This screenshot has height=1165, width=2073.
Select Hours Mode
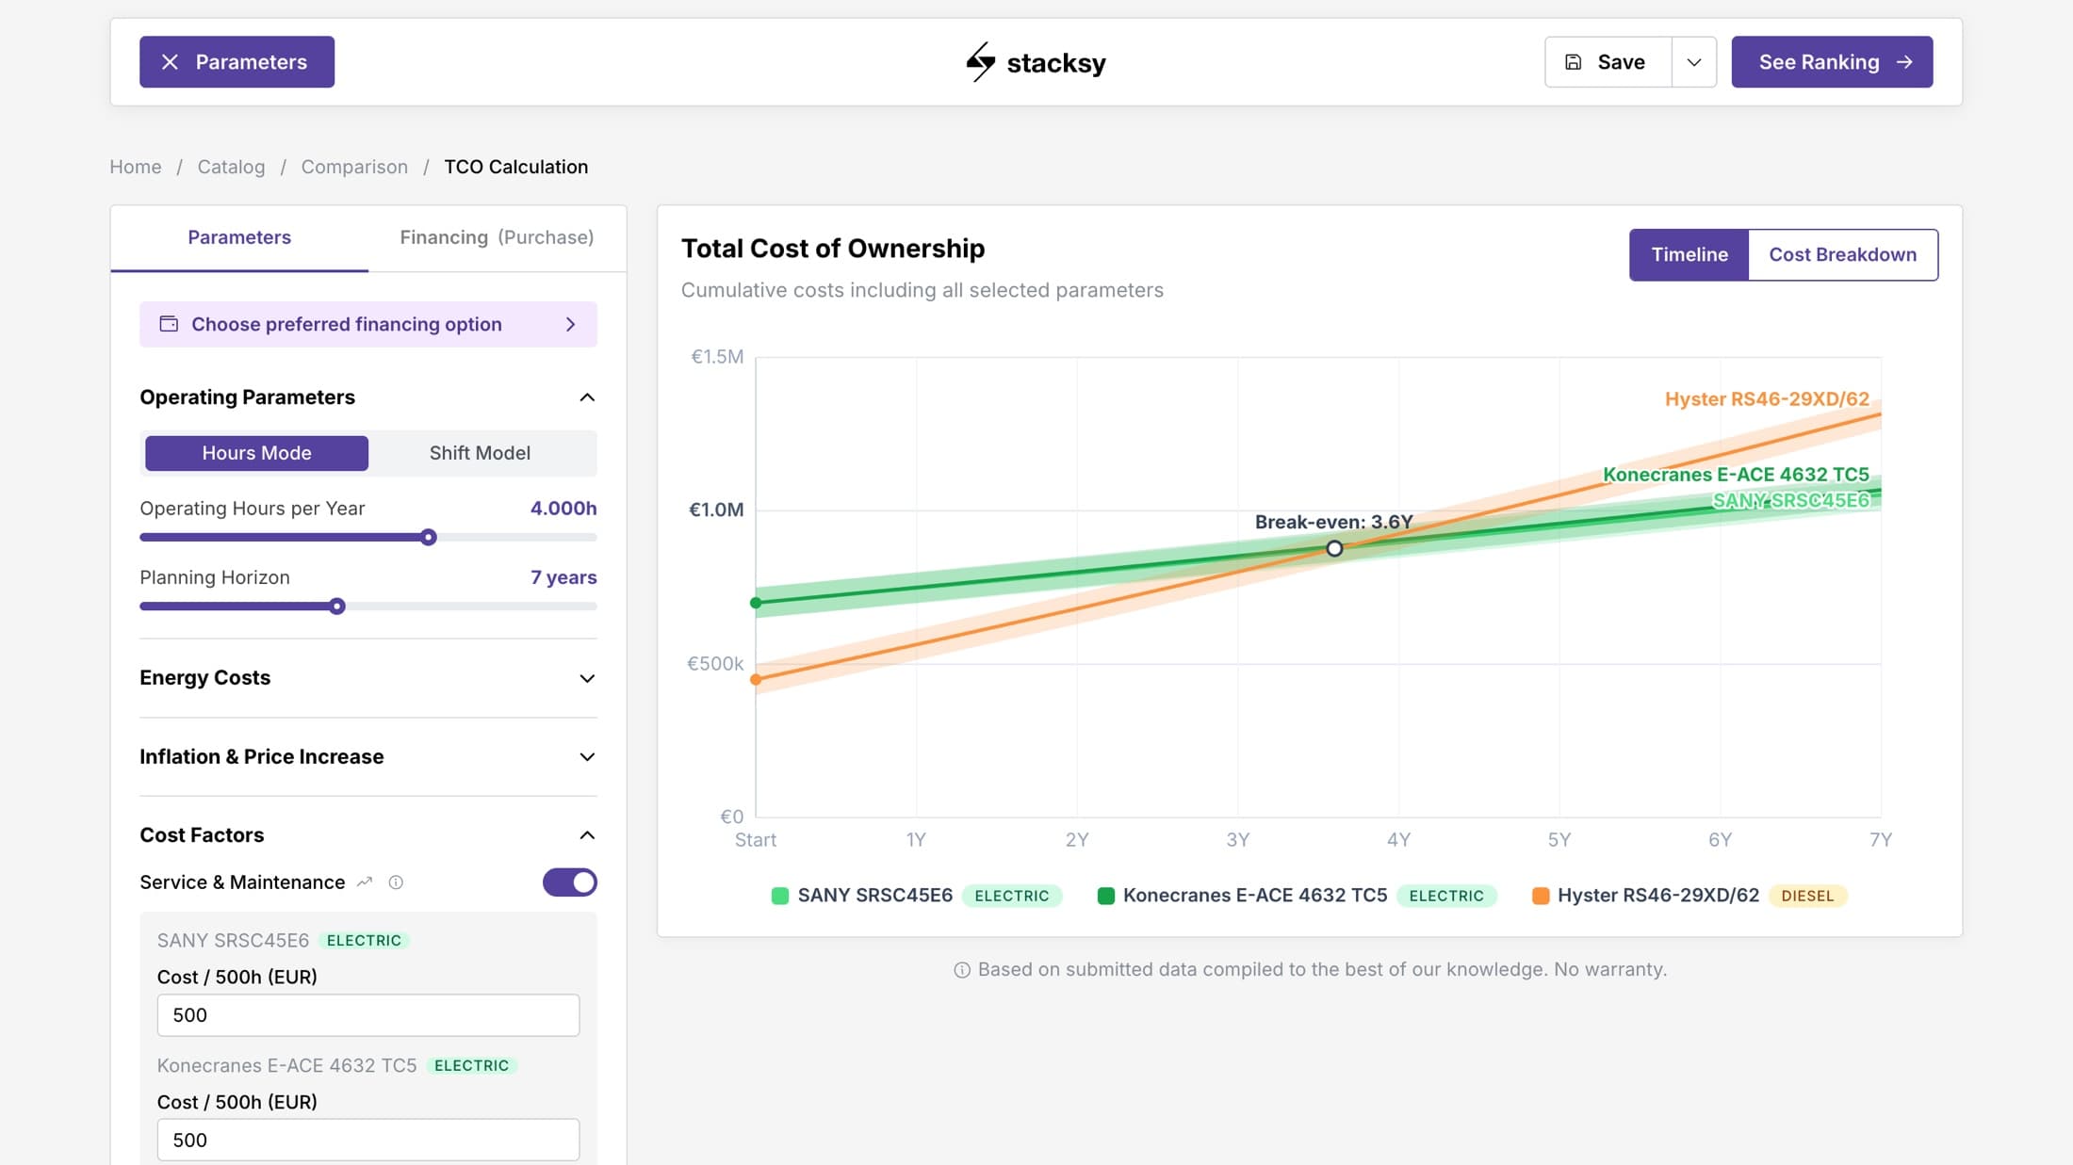click(x=256, y=453)
